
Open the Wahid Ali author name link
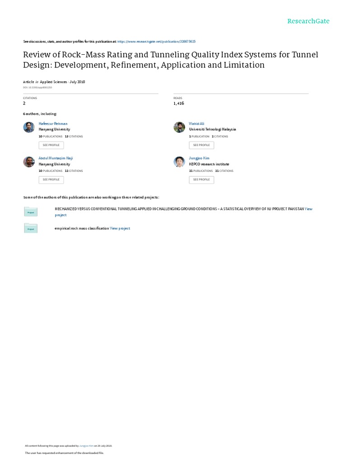point(197,123)
